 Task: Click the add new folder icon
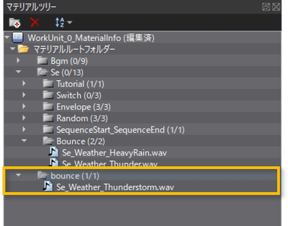[15, 23]
